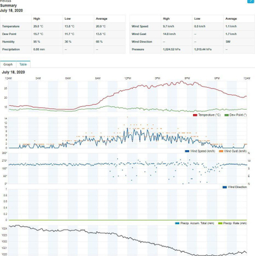Click the Previous link at the top

(x=6, y=1)
